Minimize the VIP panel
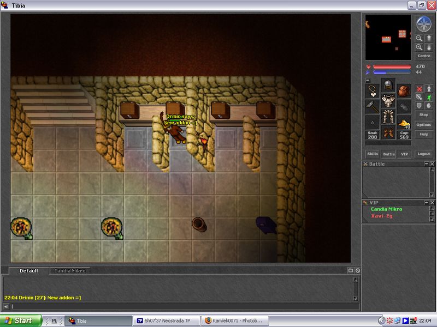The image size is (437, 327). [427, 203]
